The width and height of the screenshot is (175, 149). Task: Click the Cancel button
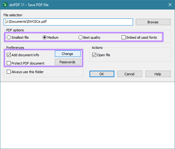point(130,74)
